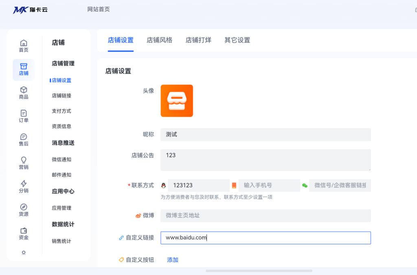Open the 售后 after-sales sidebar icon
Viewport: 417px width, 275px height.
click(24, 140)
